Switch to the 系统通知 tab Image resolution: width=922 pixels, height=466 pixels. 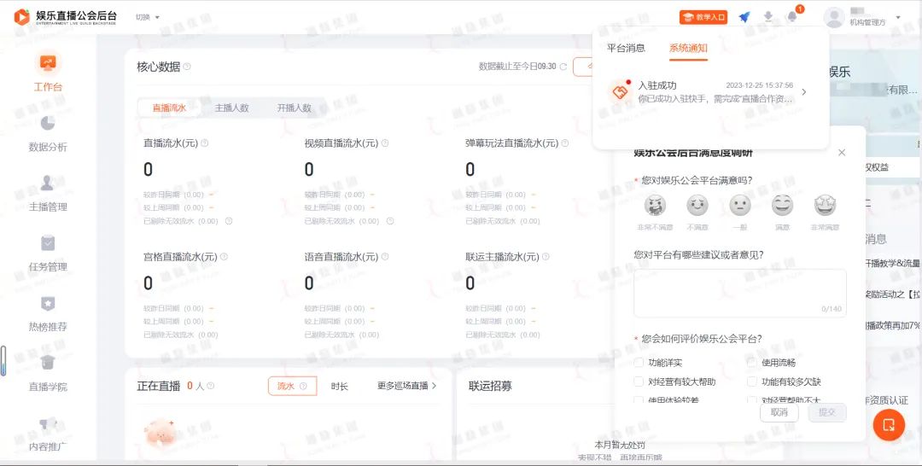point(688,48)
